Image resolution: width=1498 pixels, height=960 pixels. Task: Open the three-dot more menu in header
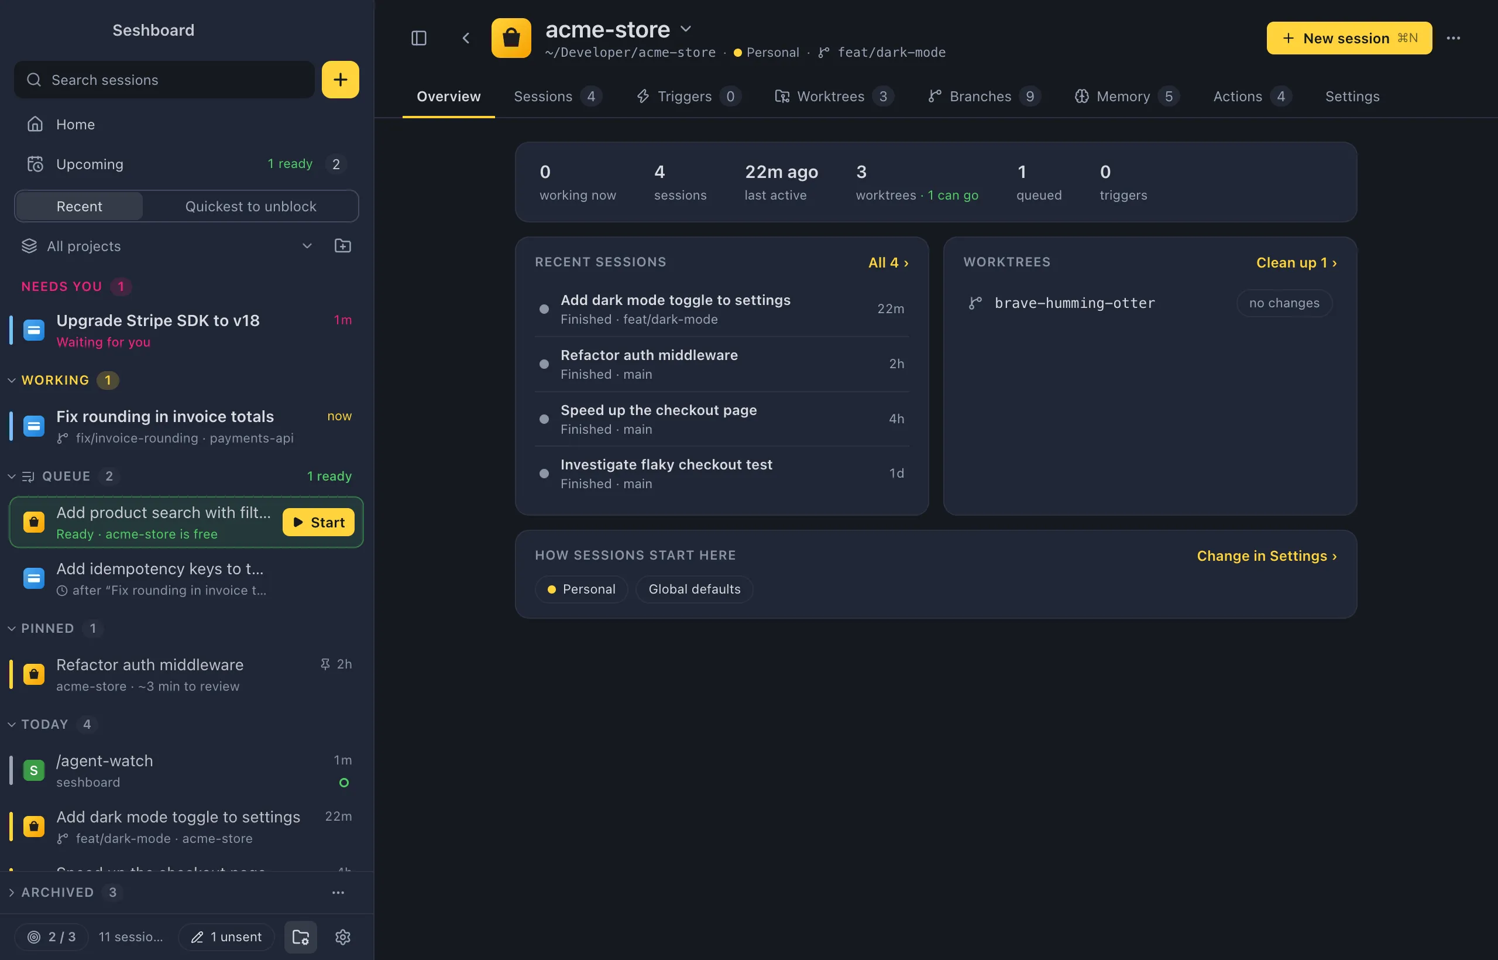tap(1453, 38)
